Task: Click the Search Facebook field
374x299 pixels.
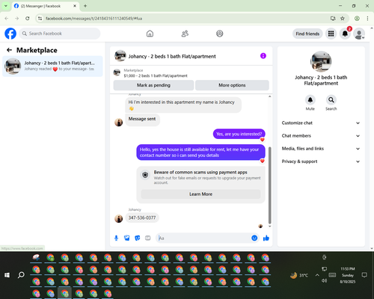Action: coord(60,34)
